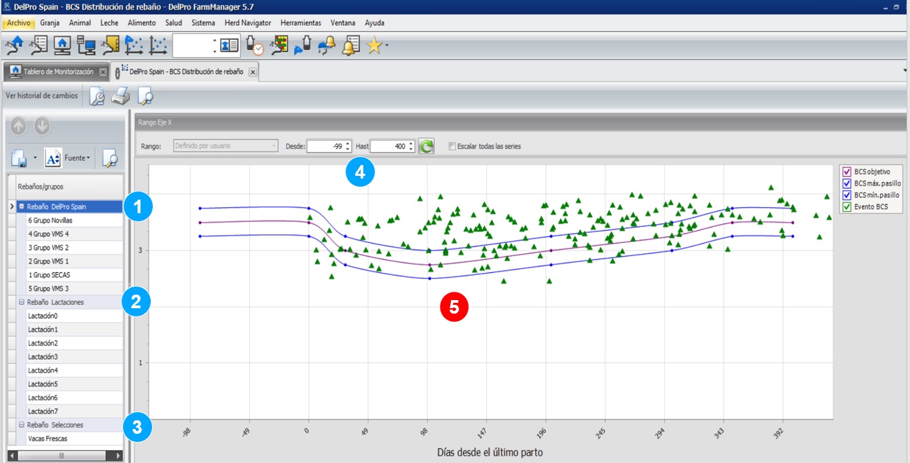Click Ver historial de cambios

41,96
